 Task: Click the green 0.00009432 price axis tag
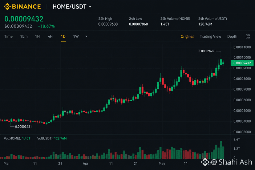242,63
